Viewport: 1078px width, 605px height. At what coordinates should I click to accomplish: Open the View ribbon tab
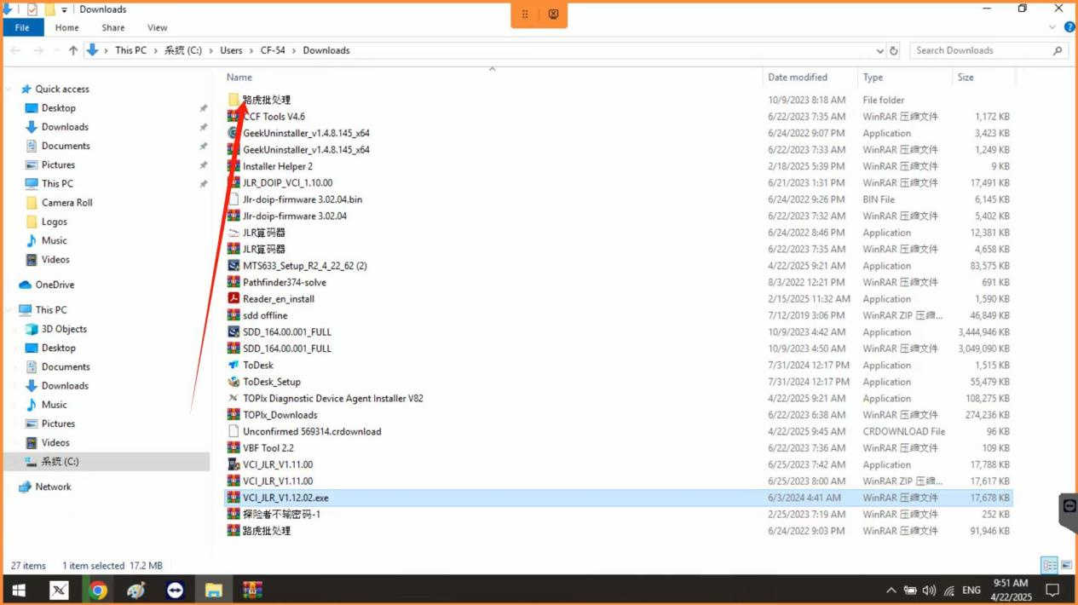[x=157, y=27]
